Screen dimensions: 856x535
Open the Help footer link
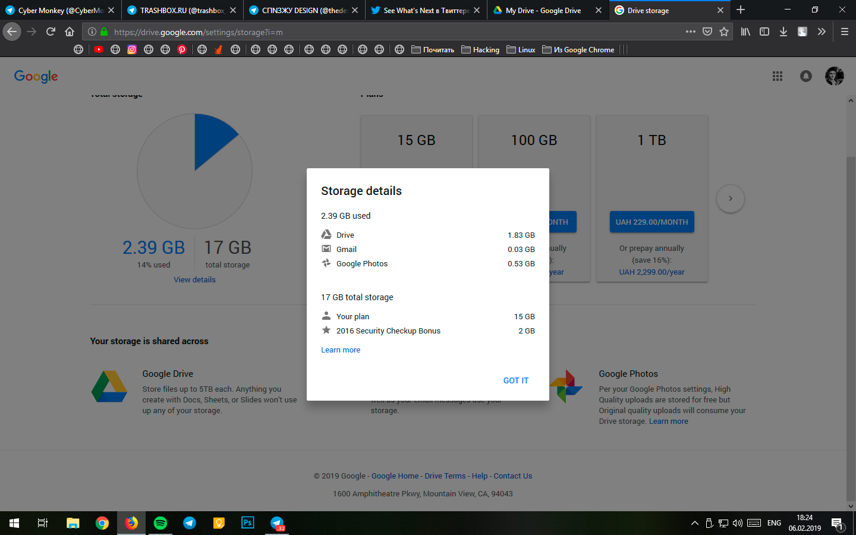480,476
